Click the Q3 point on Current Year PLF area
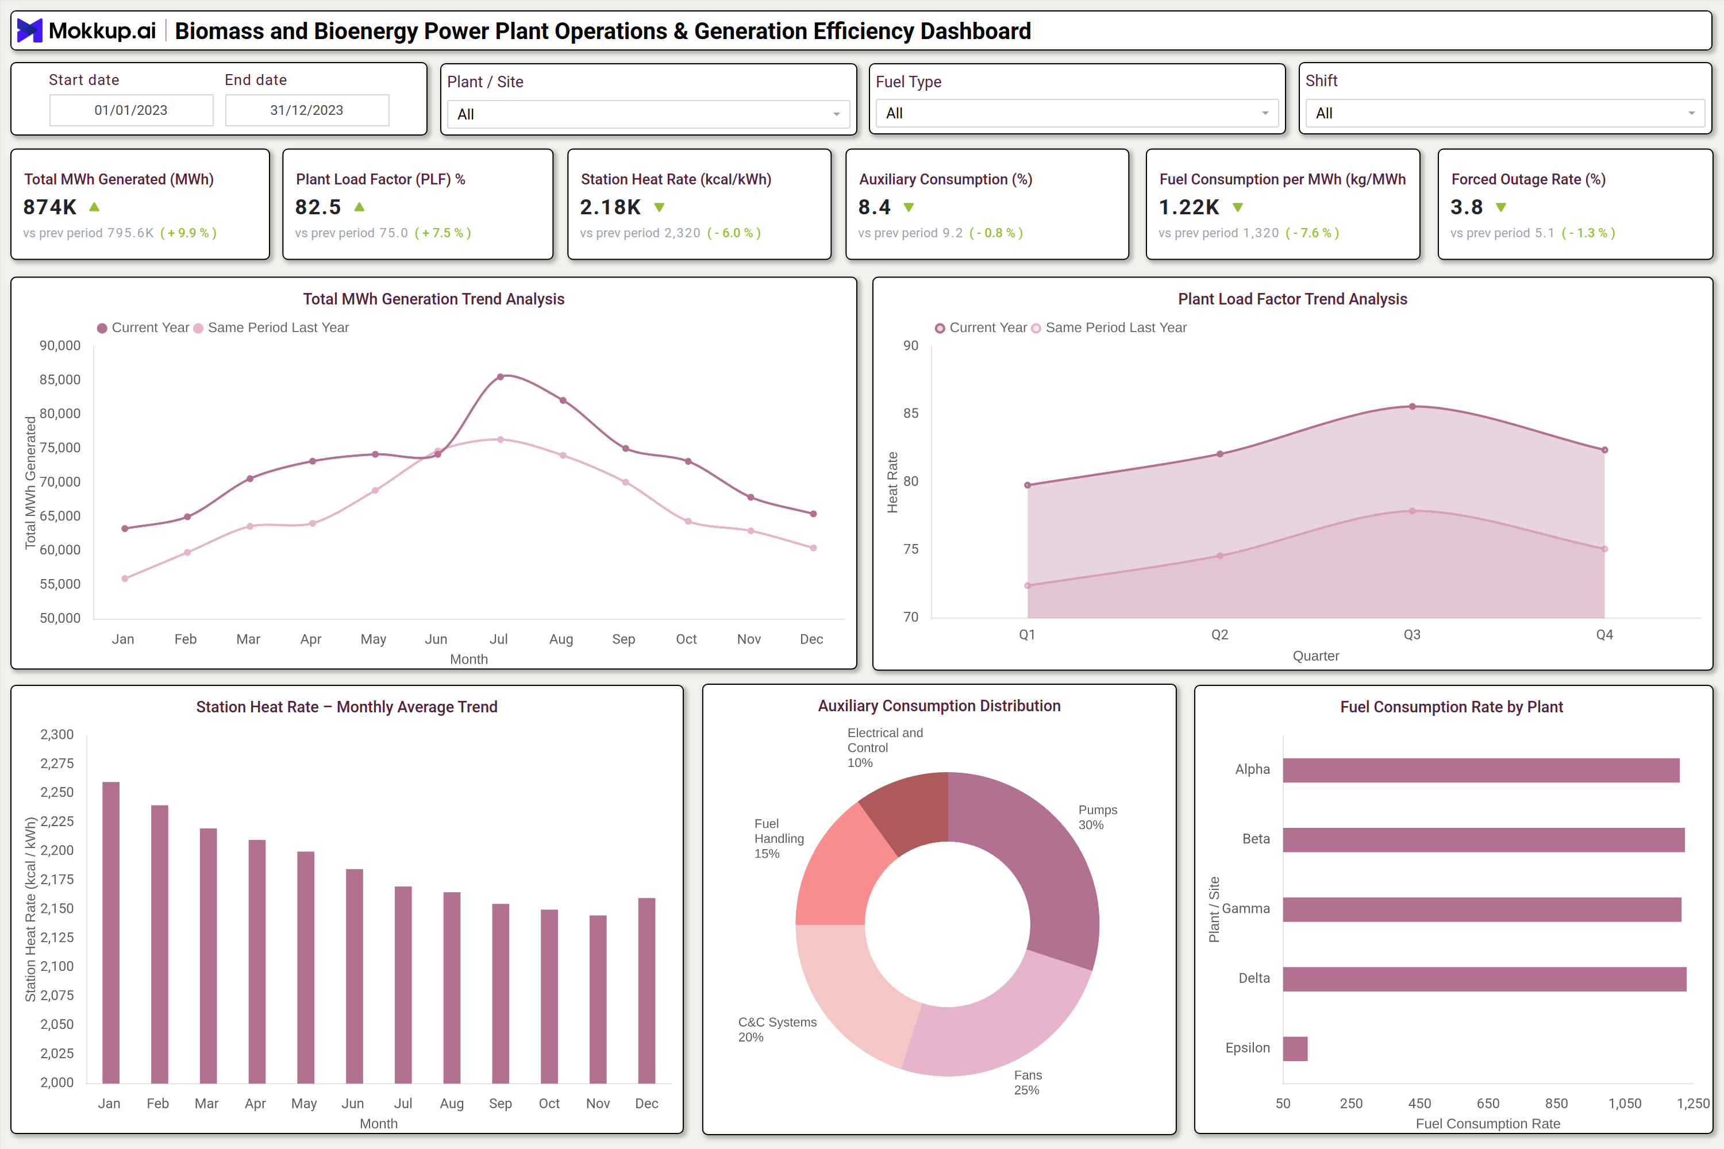The width and height of the screenshot is (1724, 1149). click(x=1413, y=407)
